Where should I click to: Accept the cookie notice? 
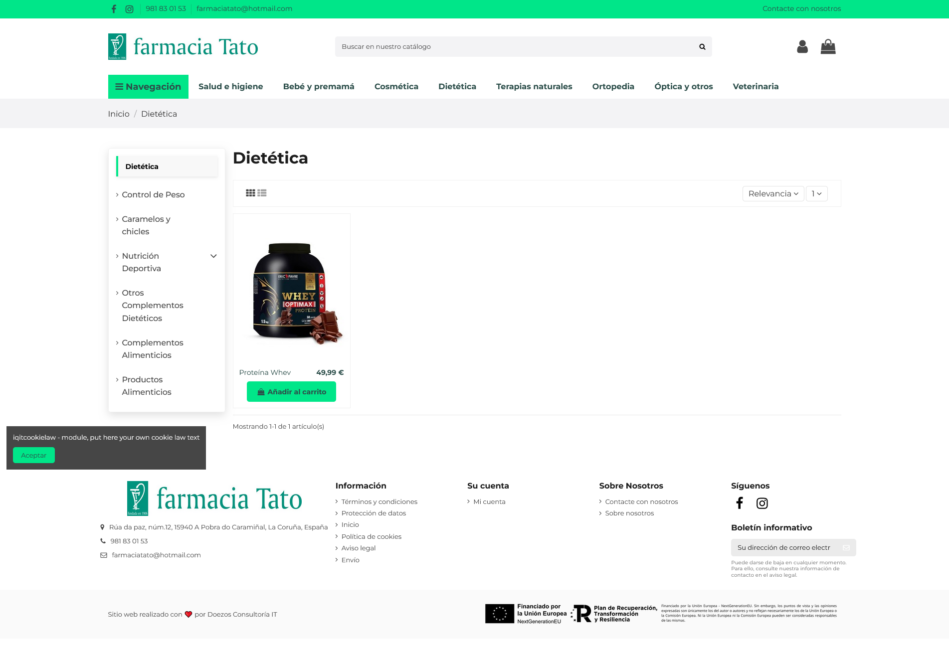[x=34, y=455]
